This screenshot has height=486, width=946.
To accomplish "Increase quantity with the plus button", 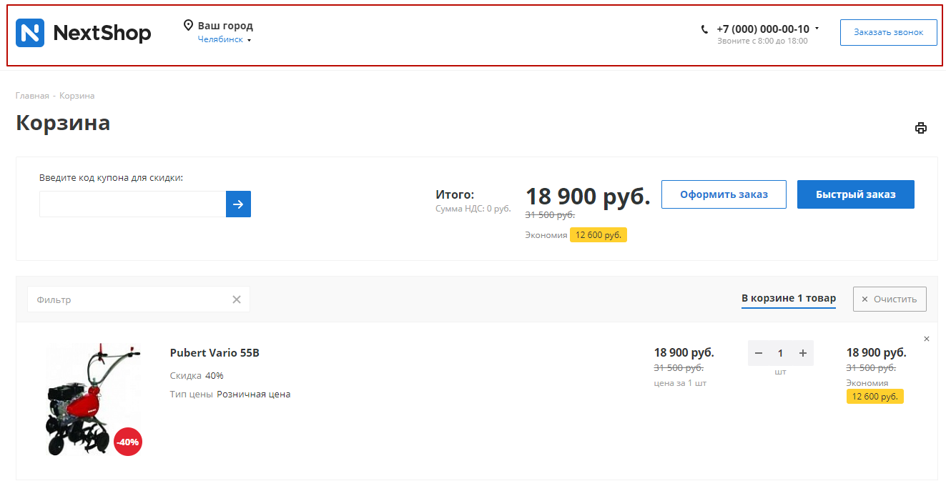I will pyautogui.click(x=802, y=353).
